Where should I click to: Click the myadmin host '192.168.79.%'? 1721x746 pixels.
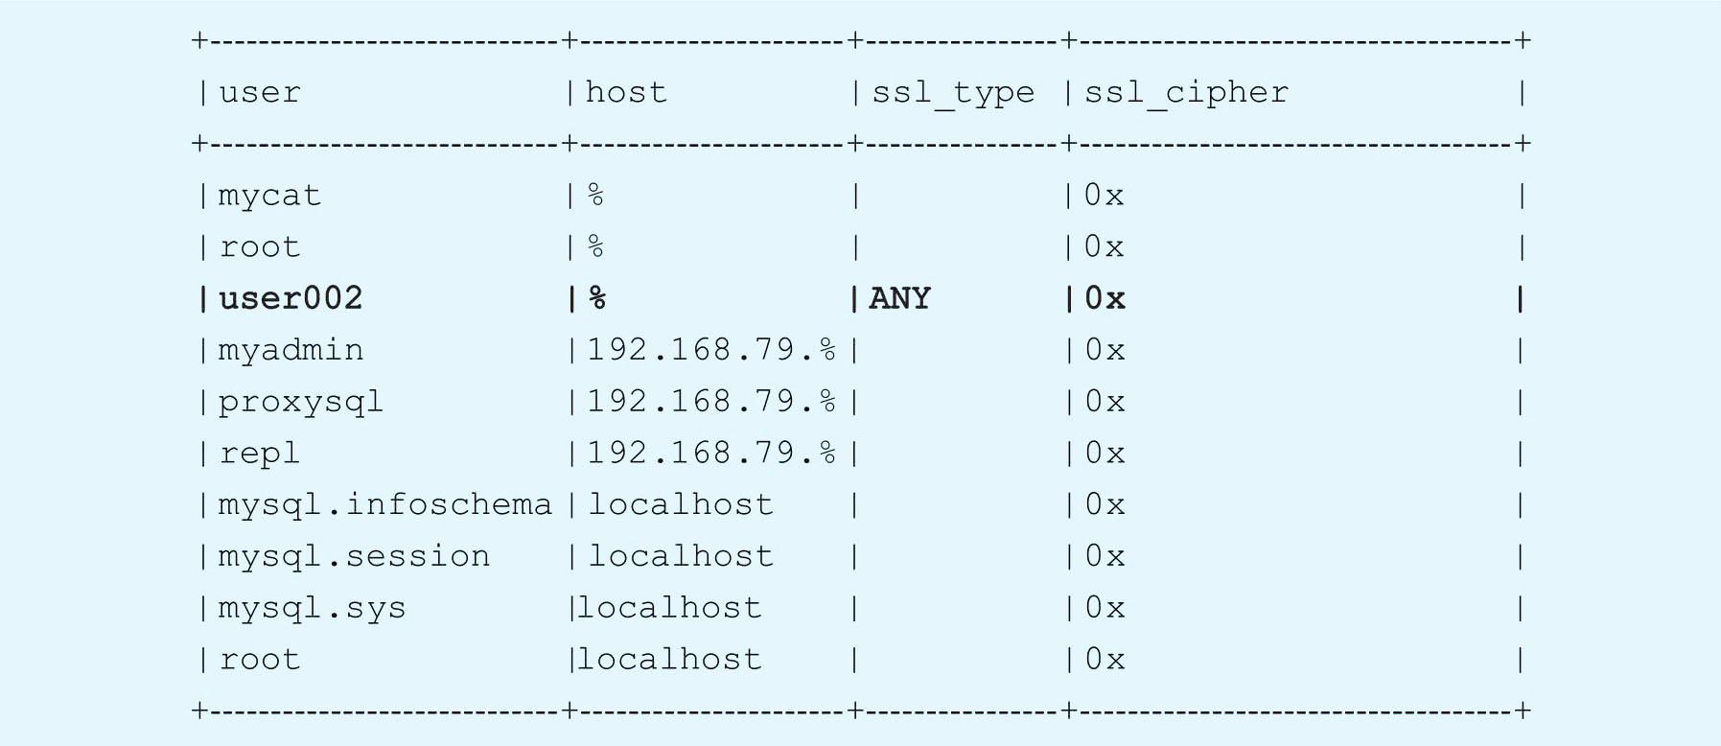tap(711, 350)
